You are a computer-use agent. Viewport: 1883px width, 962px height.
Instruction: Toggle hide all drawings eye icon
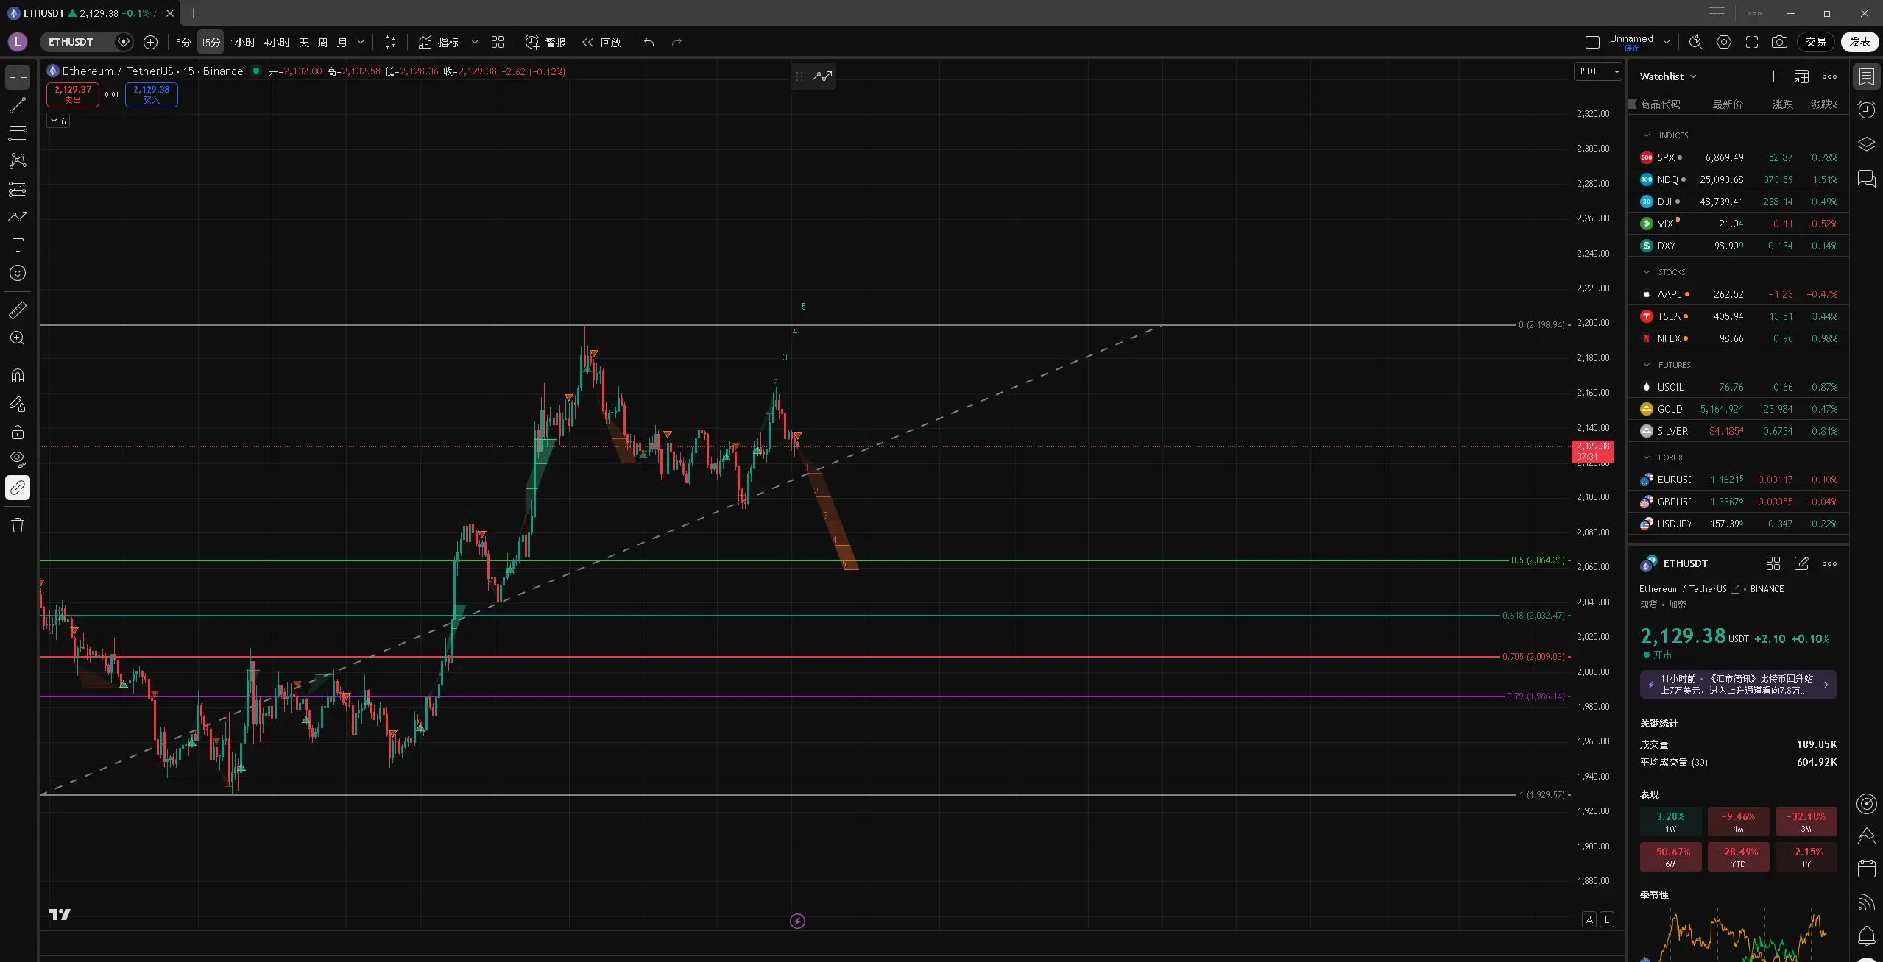click(x=18, y=460)
